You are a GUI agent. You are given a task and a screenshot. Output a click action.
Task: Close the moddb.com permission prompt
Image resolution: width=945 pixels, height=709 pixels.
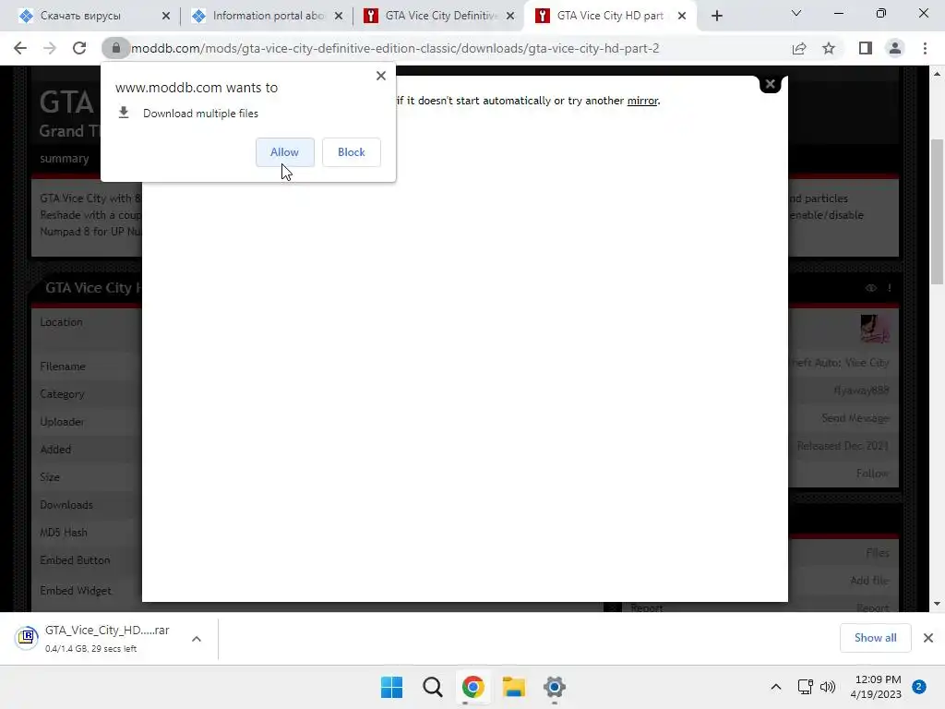381,76
